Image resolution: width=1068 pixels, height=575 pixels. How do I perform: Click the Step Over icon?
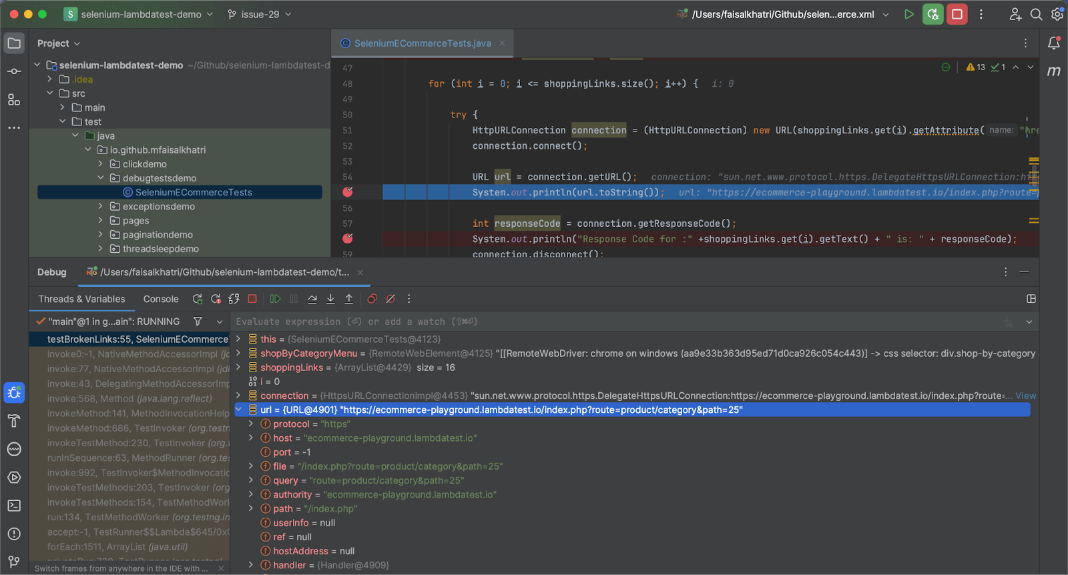click(312, 299)
